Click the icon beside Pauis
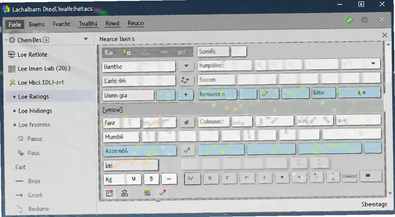The height and width of the screenshot is (217, 395). 21,152
